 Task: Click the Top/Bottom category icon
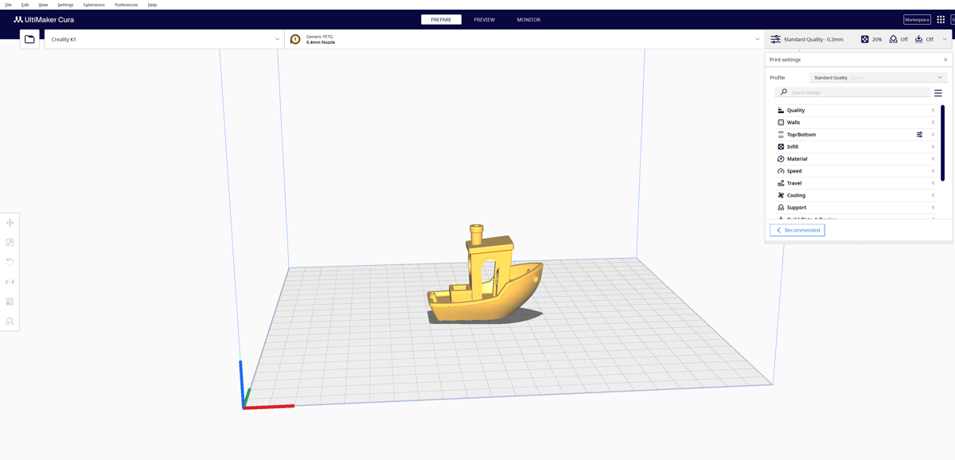click(781, 134)
